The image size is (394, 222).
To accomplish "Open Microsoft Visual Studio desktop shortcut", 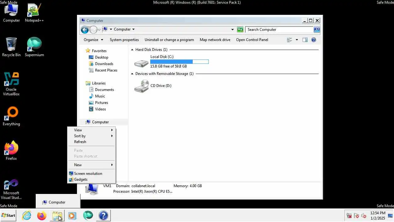I will coord(11,189).
